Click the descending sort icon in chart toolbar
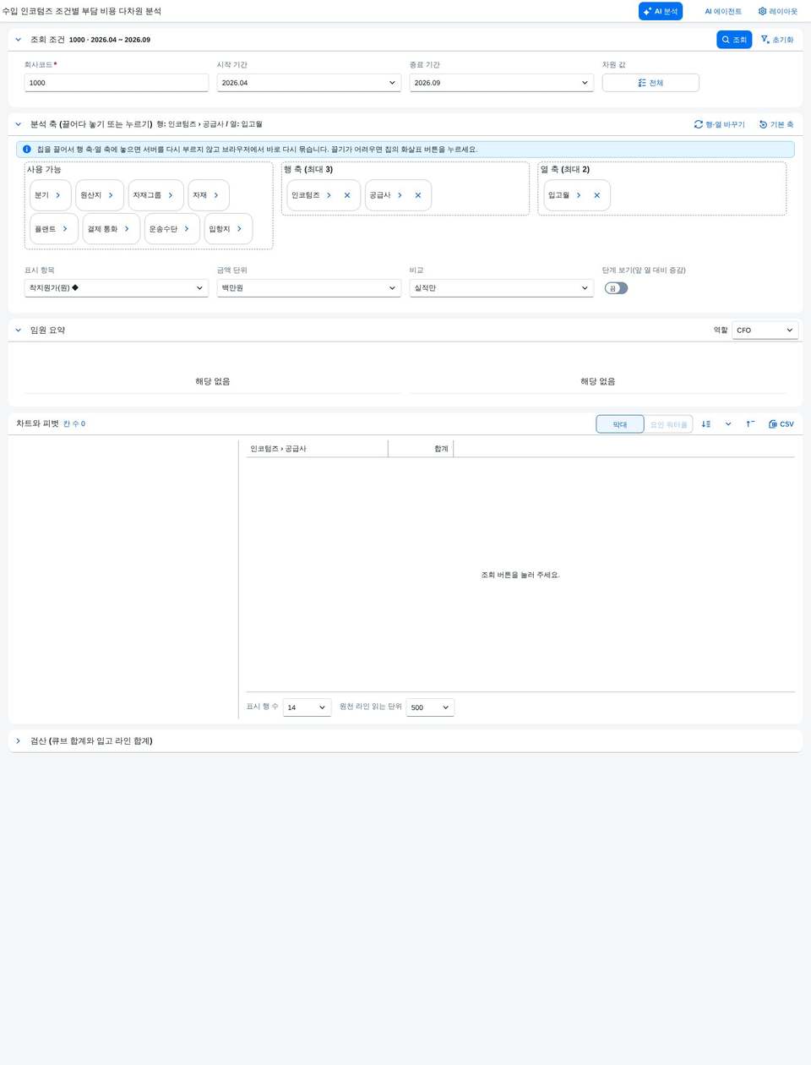This screenshot has width=811, height=1065. 706,424
